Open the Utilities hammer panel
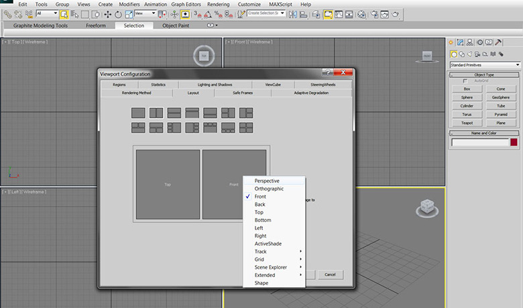Image resolution: width=523 pixels, height=308 pixels. [498, 43]
